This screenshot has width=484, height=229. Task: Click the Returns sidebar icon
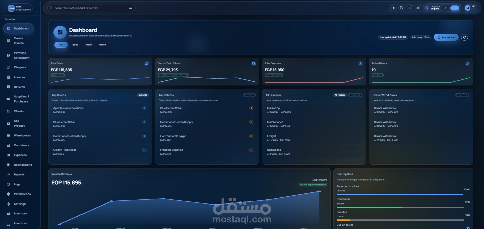(x=8, y=87)
